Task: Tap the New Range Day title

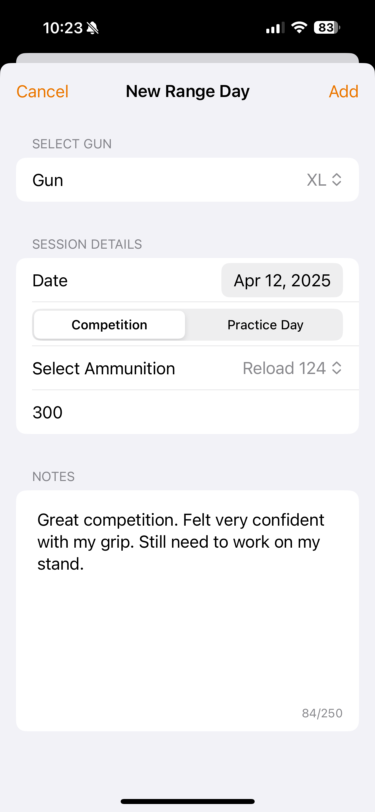Action: tap(187, 92)
